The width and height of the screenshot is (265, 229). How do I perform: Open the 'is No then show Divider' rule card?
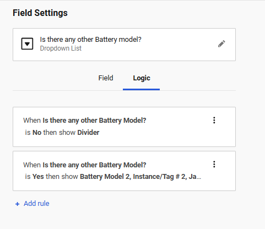(x=124, y=127)
